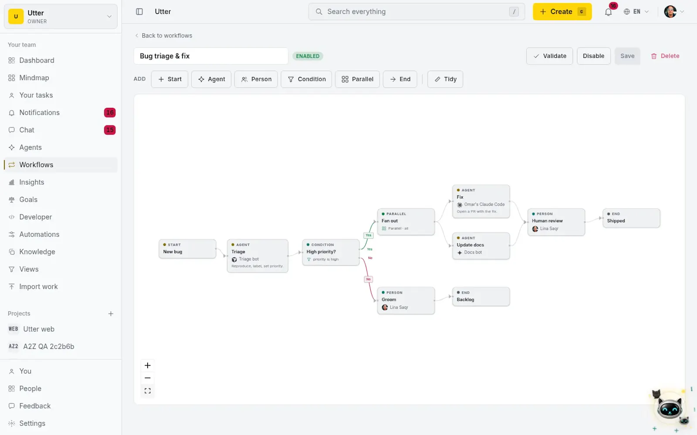Add a Person node
697x435 pixels.
[x=256, y=79]
